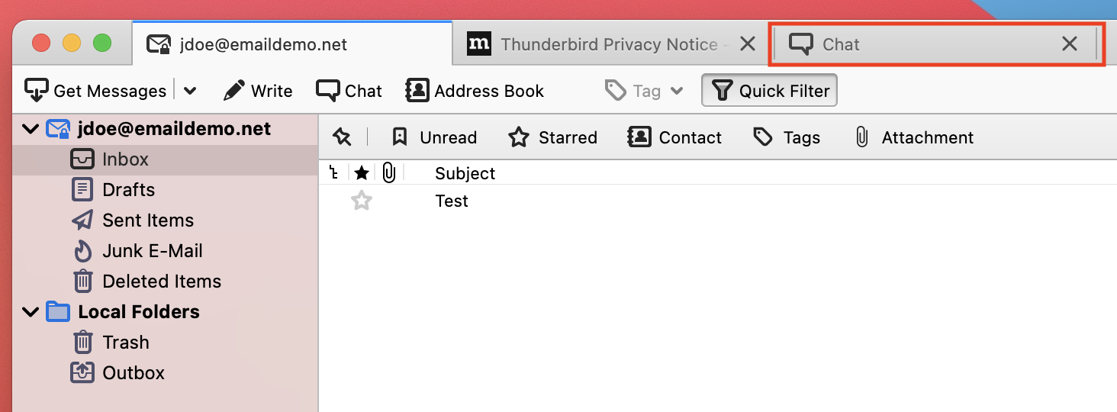The width and height of the screenshot is (1117, 412).
Task: Close the Thunderbird Privacy Notice tab
Action: click(x=748, y=44)
